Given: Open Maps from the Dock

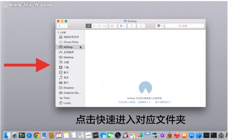Looking at the screenshot, I should coord(81,135).
